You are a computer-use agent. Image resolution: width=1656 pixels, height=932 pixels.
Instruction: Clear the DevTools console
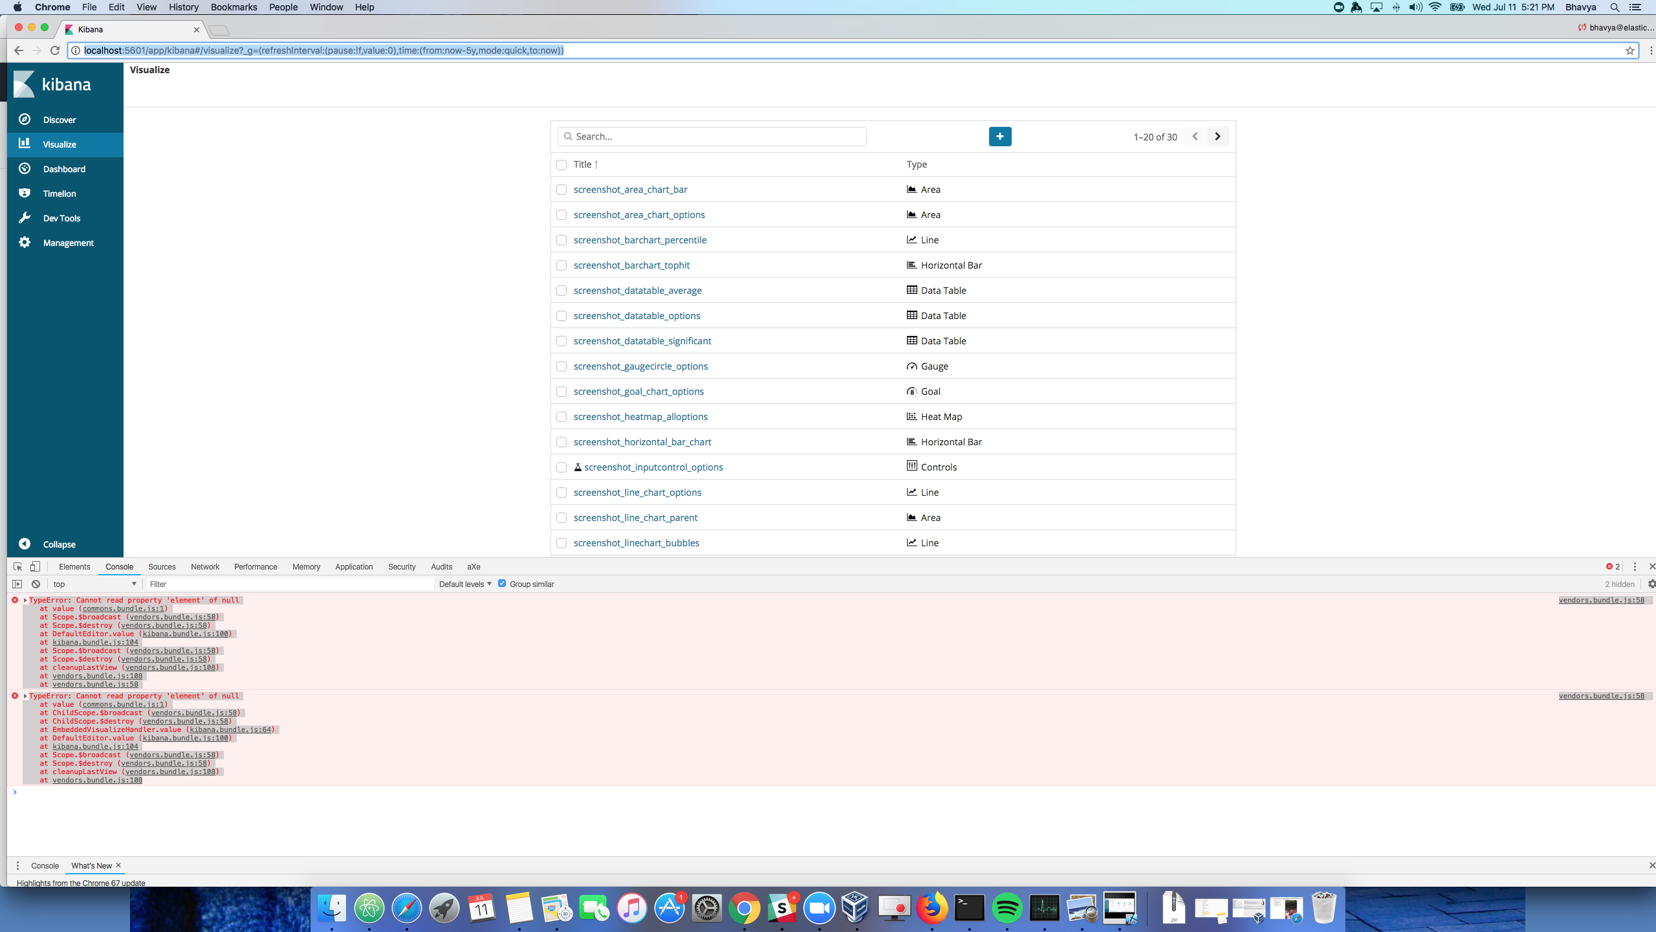click(36, 584)
